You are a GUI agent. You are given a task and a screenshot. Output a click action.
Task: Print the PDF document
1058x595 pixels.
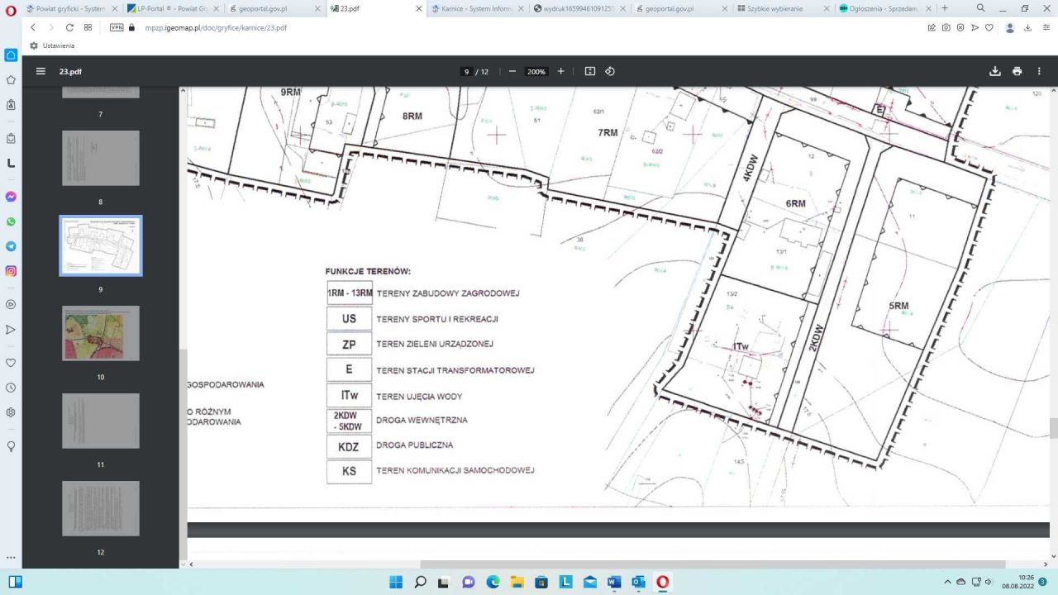point(1017,71)
